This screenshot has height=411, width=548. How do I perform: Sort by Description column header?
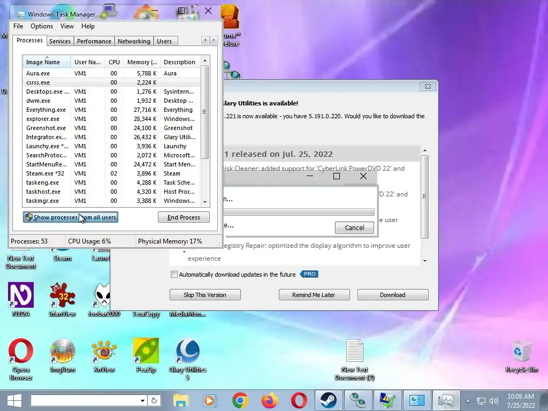pos(180,62)
